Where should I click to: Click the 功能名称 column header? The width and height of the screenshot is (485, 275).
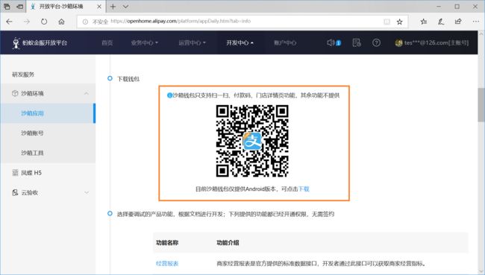167,243
